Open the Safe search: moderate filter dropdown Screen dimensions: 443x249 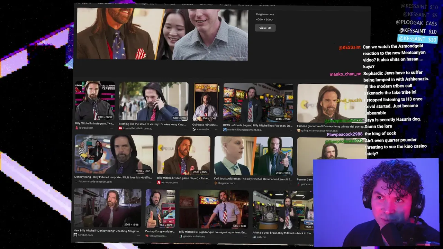[x=112, y=3]
